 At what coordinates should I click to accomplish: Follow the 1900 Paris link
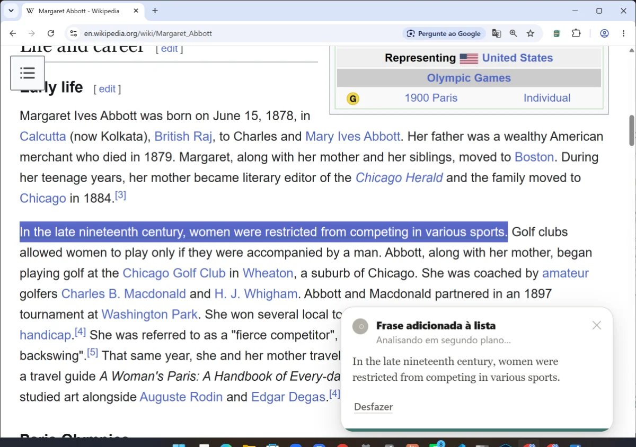[431, 98]
